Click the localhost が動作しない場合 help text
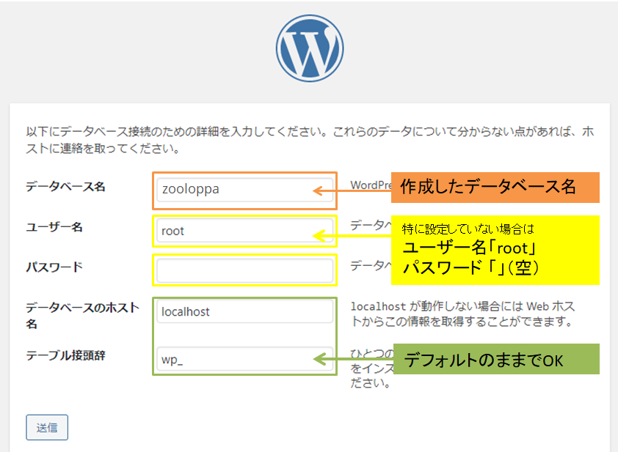The image size is (618, 452). [x=463, y=314]
